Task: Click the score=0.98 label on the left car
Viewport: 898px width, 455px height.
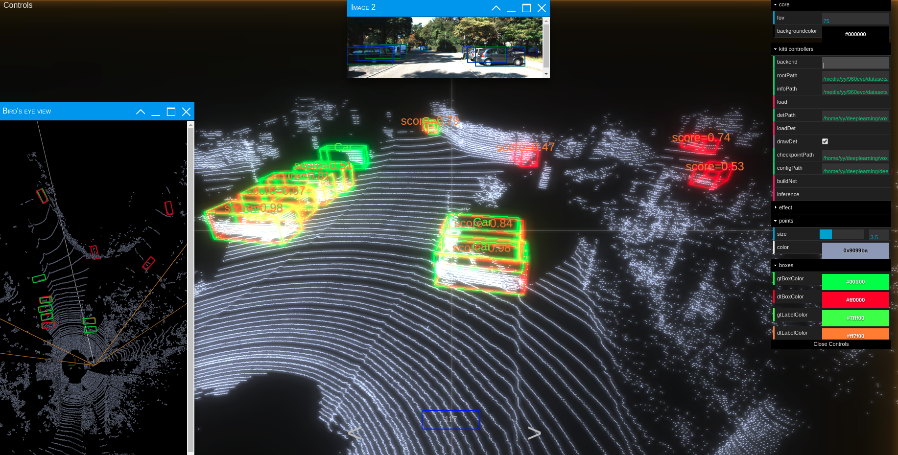Action: click(254, 208)
